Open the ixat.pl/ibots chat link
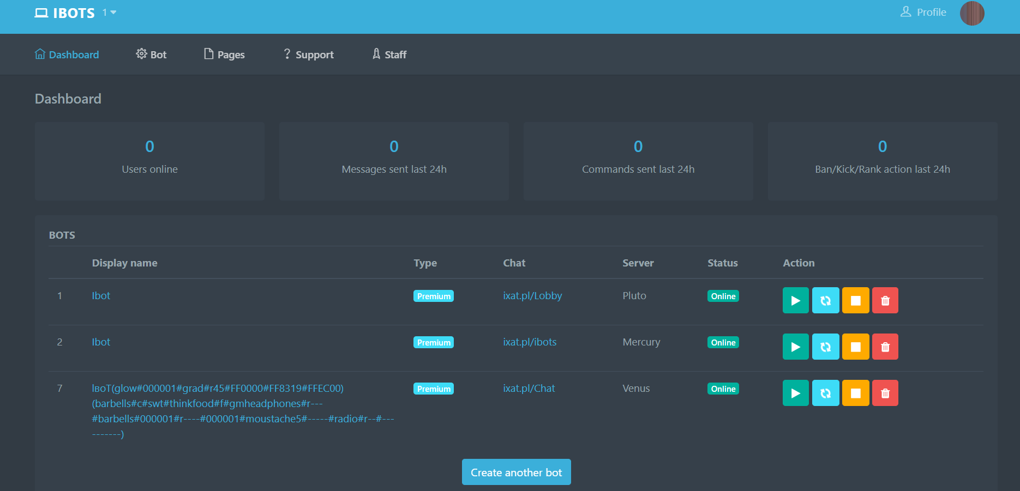Screen dimensions: 1020x491 click(x=530, y=342)
